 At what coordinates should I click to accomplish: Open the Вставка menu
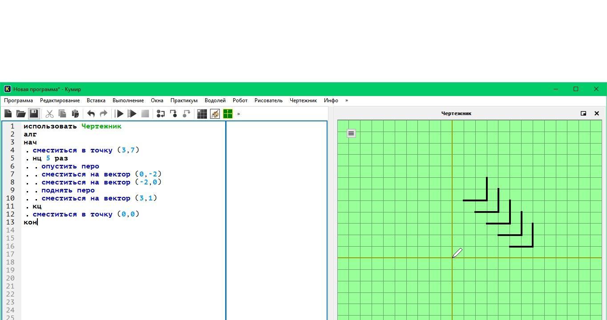coord(96,100)
